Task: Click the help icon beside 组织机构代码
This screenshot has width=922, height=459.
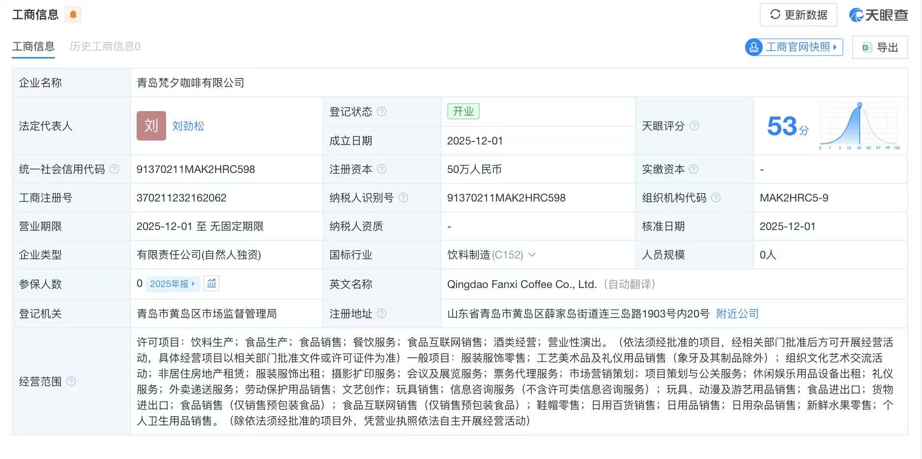Action: point(716,198)
